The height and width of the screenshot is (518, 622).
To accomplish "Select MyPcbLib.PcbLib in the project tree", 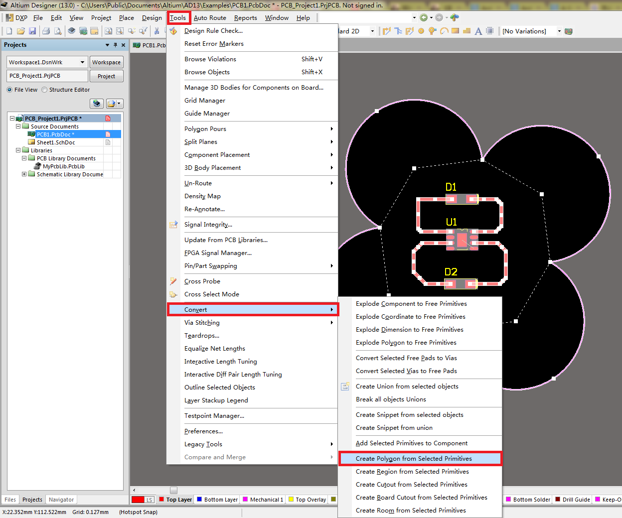I will click(x=63, y=166).
